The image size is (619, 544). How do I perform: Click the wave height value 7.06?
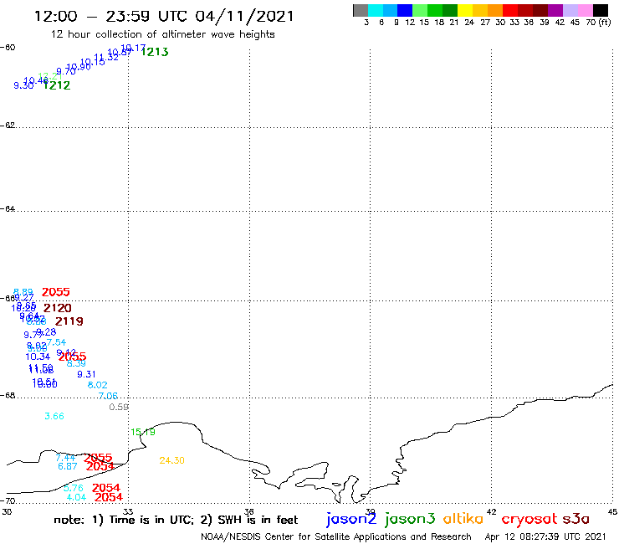coord(108,396)
